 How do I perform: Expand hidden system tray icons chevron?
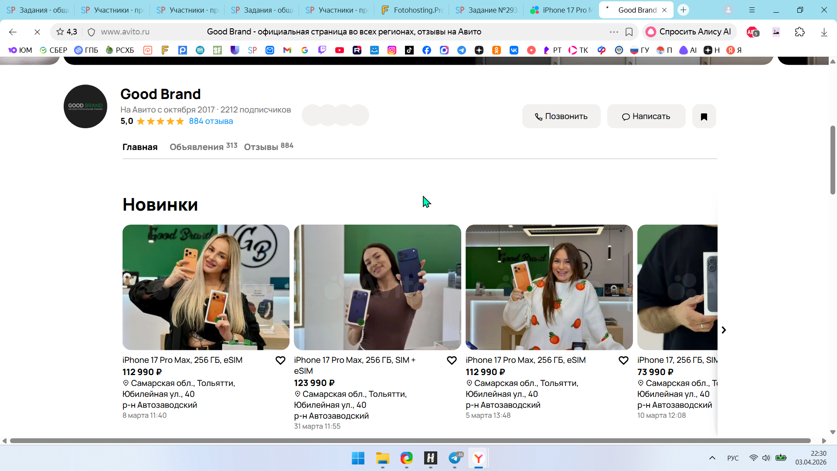pos(712,458)
